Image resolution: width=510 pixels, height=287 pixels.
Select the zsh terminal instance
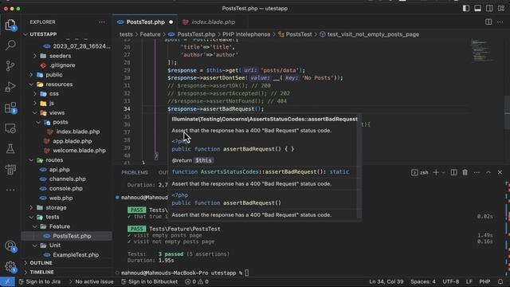click(420, 172)
